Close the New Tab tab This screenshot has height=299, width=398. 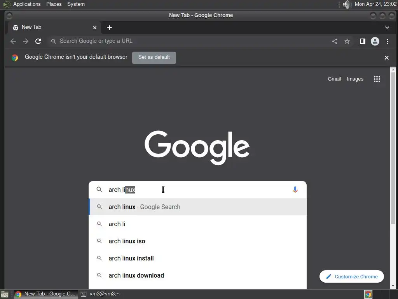[95, 28]
